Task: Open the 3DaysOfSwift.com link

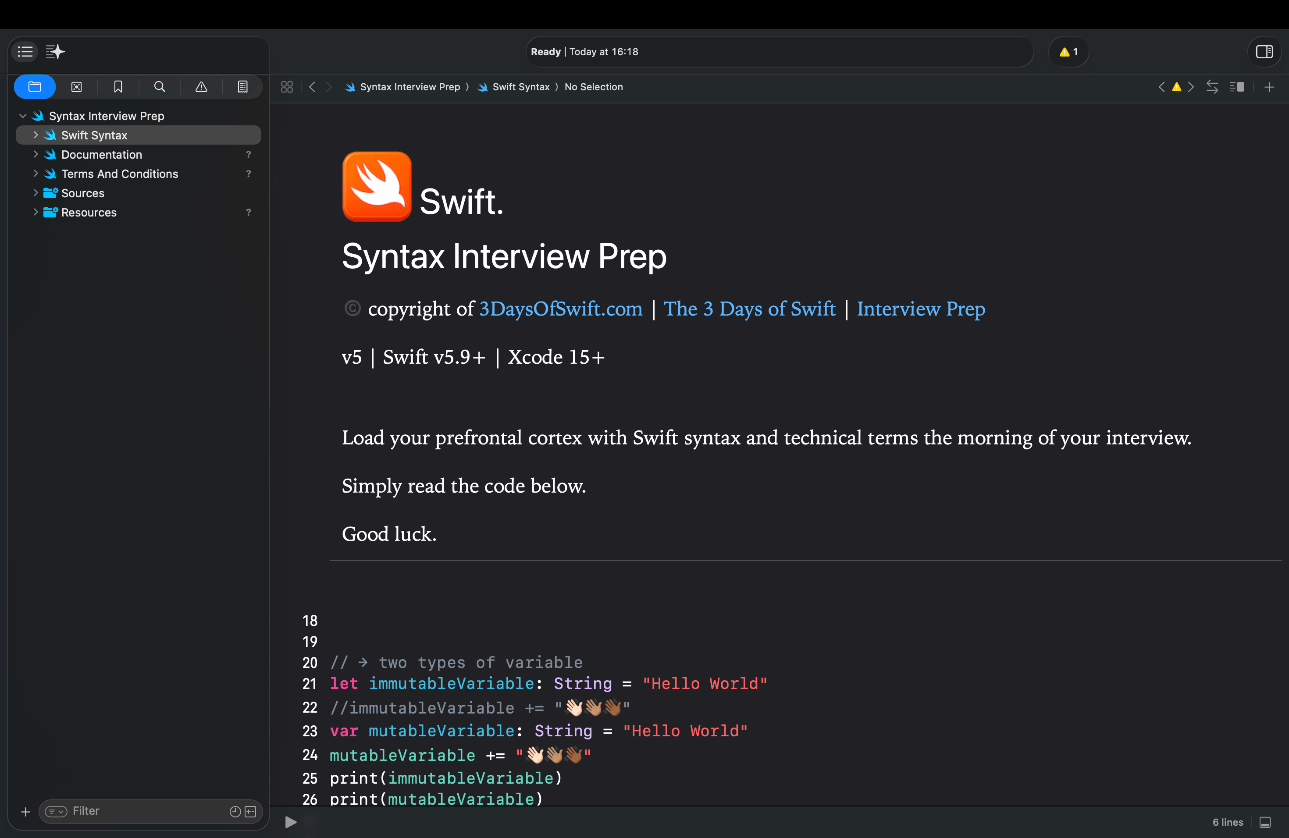Action: coord(560,309)
